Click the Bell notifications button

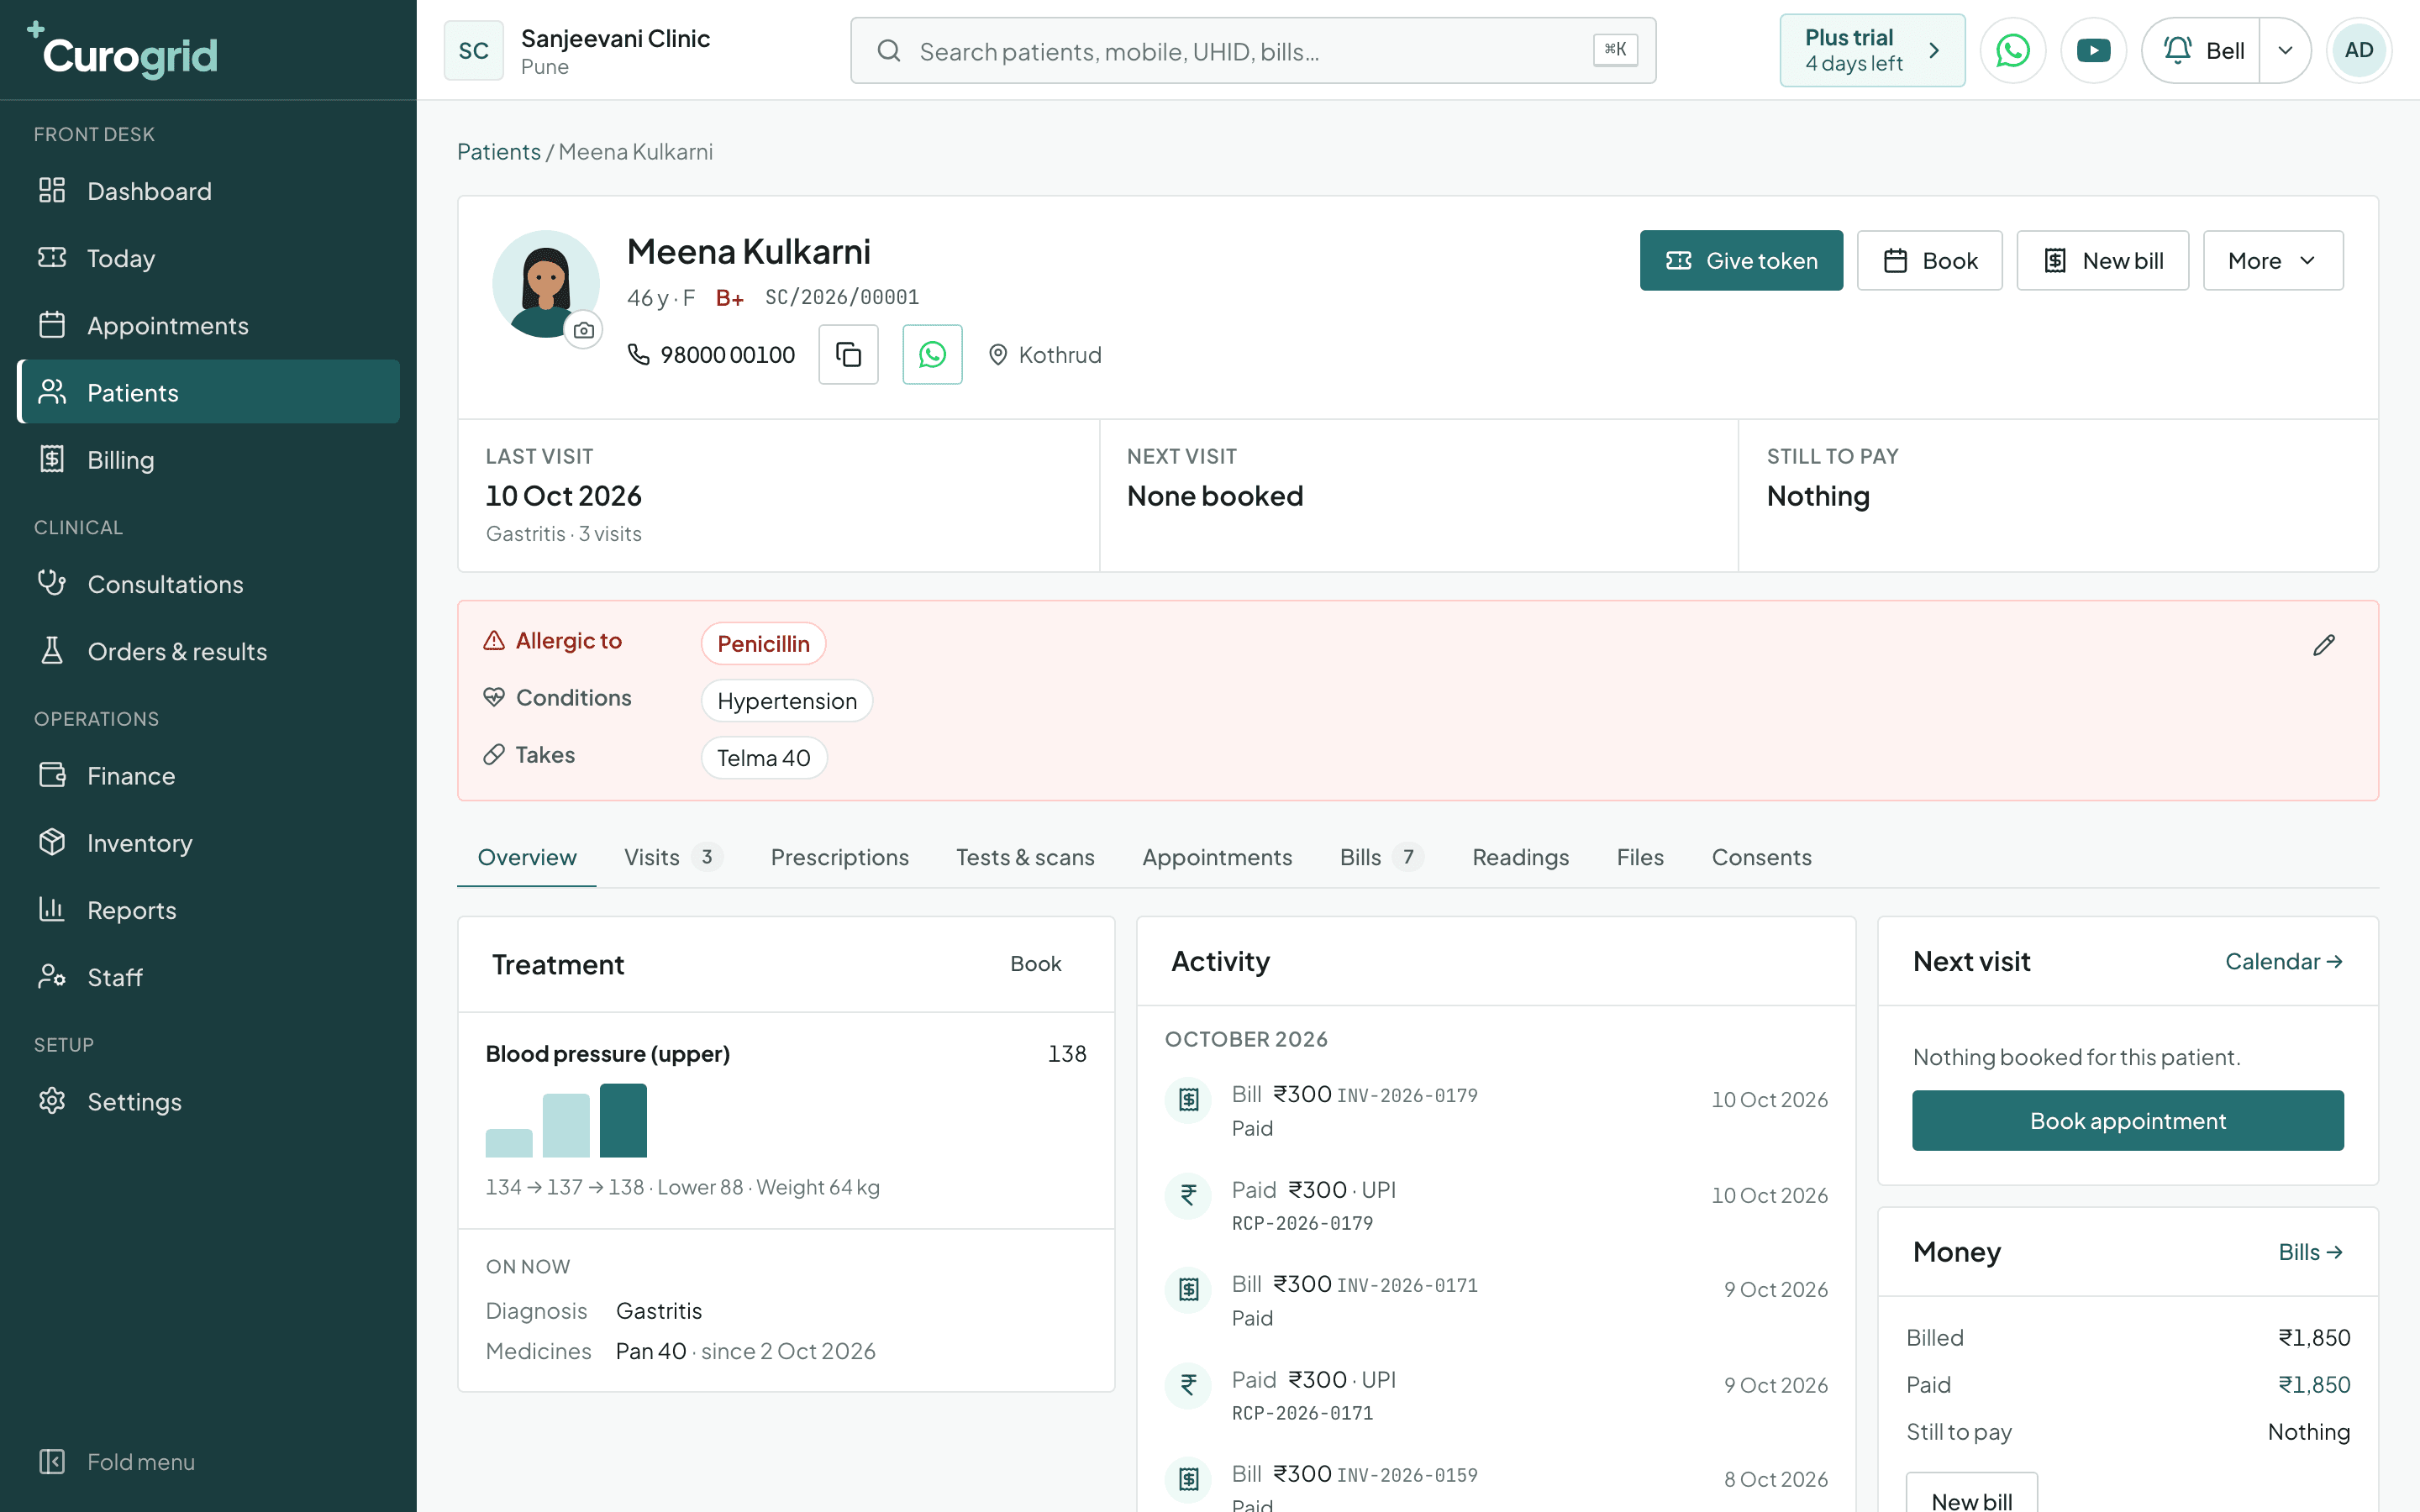(x=2201, y=50)
